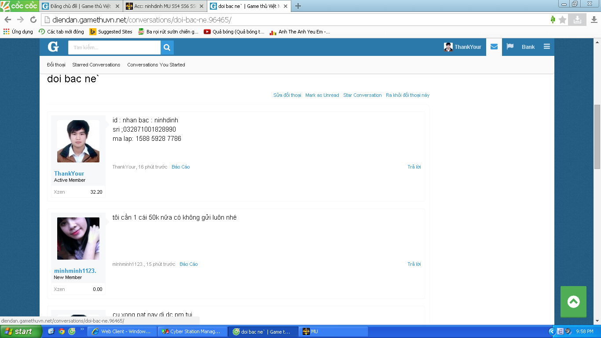Click Trả lời on minhminh1123's message
This screenshot has width=601, height=338.
click(414, 264)
